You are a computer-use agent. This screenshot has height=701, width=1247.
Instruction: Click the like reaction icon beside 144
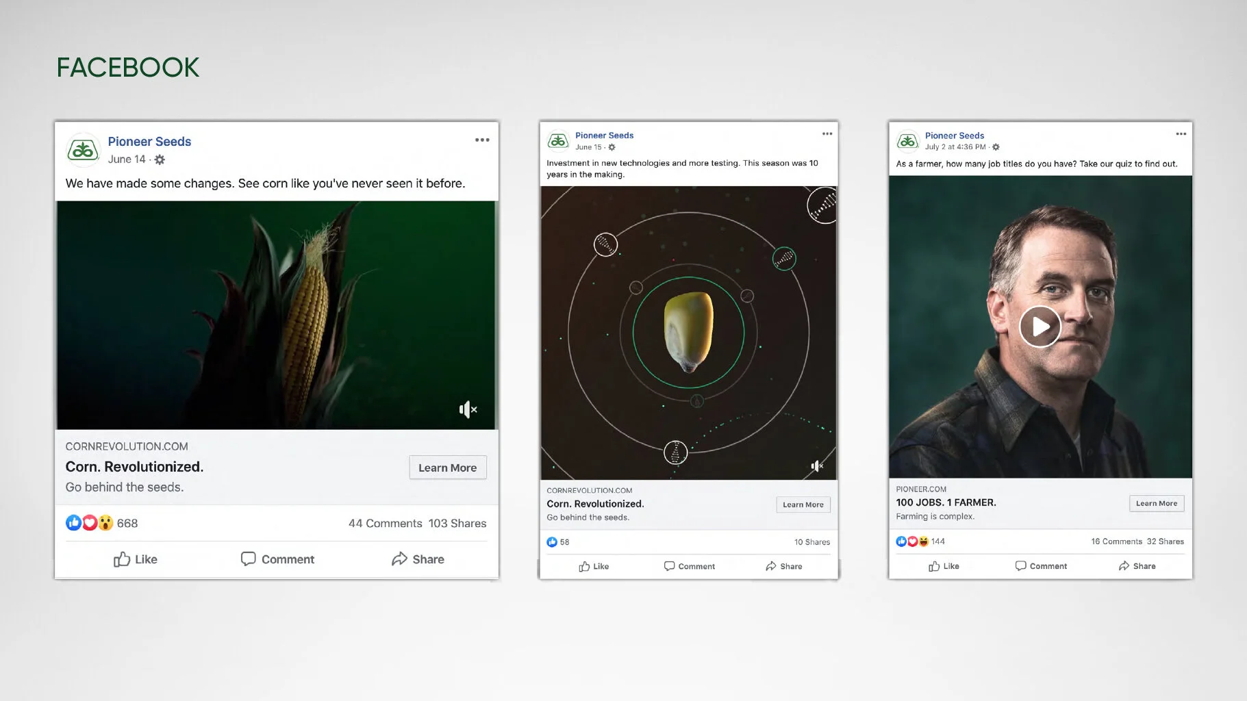(x=901, y=541)
